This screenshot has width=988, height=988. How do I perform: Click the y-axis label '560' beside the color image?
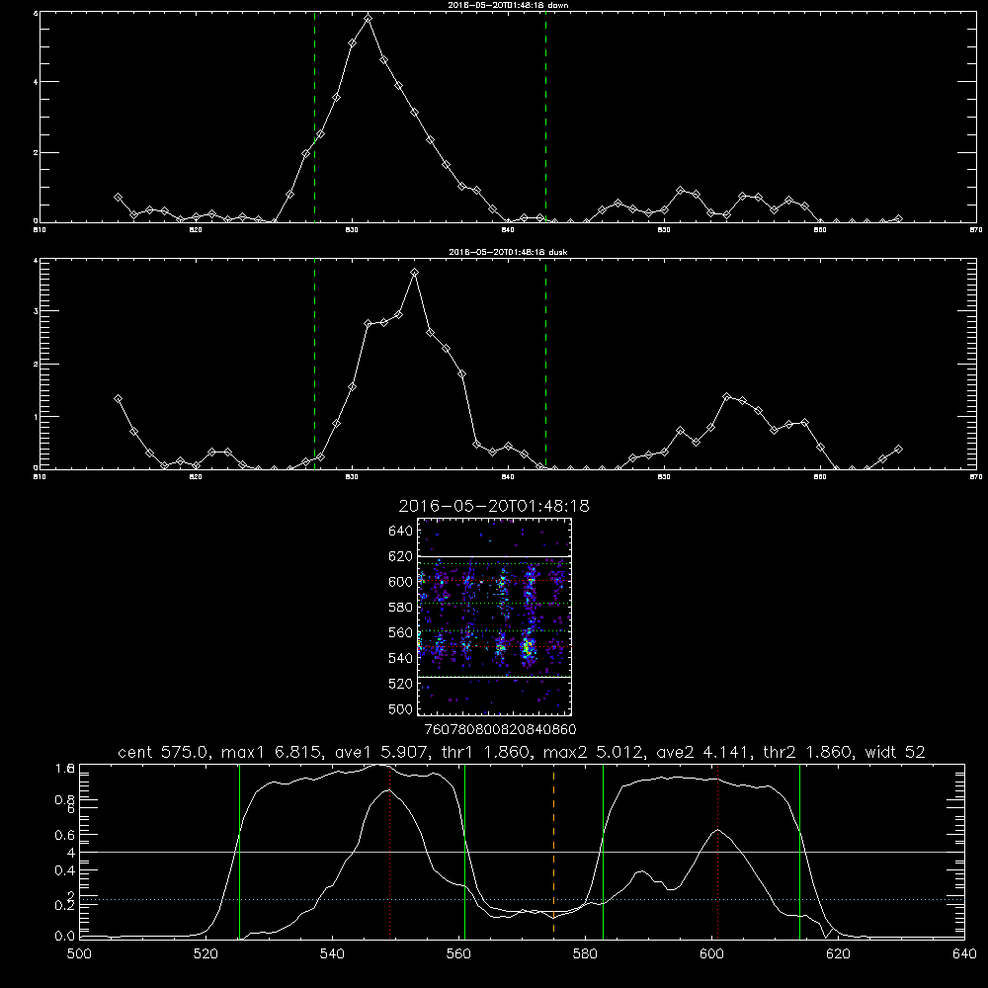pos(401,632)
